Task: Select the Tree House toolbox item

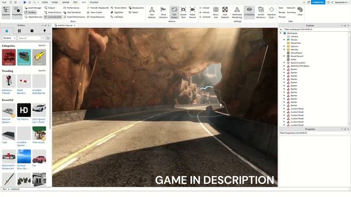Action: click(x=39, y=135)
